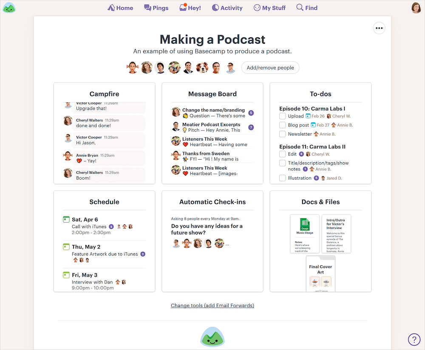Open the Final Cover Art folder
Image resolution: width=425 pixels, height=350 pixels.
320,274
